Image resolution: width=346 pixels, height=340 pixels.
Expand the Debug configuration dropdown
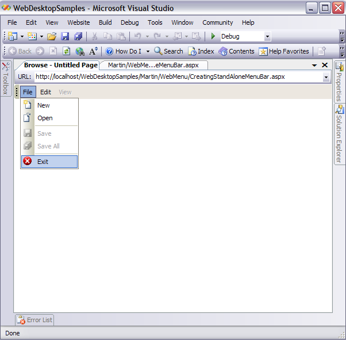point(267,37)
